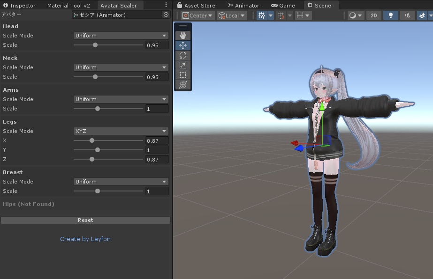
Task: Toggle the Local rotation dropdown
Action: [x=231, y=16]
